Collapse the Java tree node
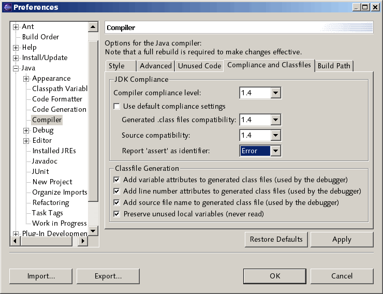Image resolution: width=383 pixels, height=294 pixels. [x=16, y=68]
